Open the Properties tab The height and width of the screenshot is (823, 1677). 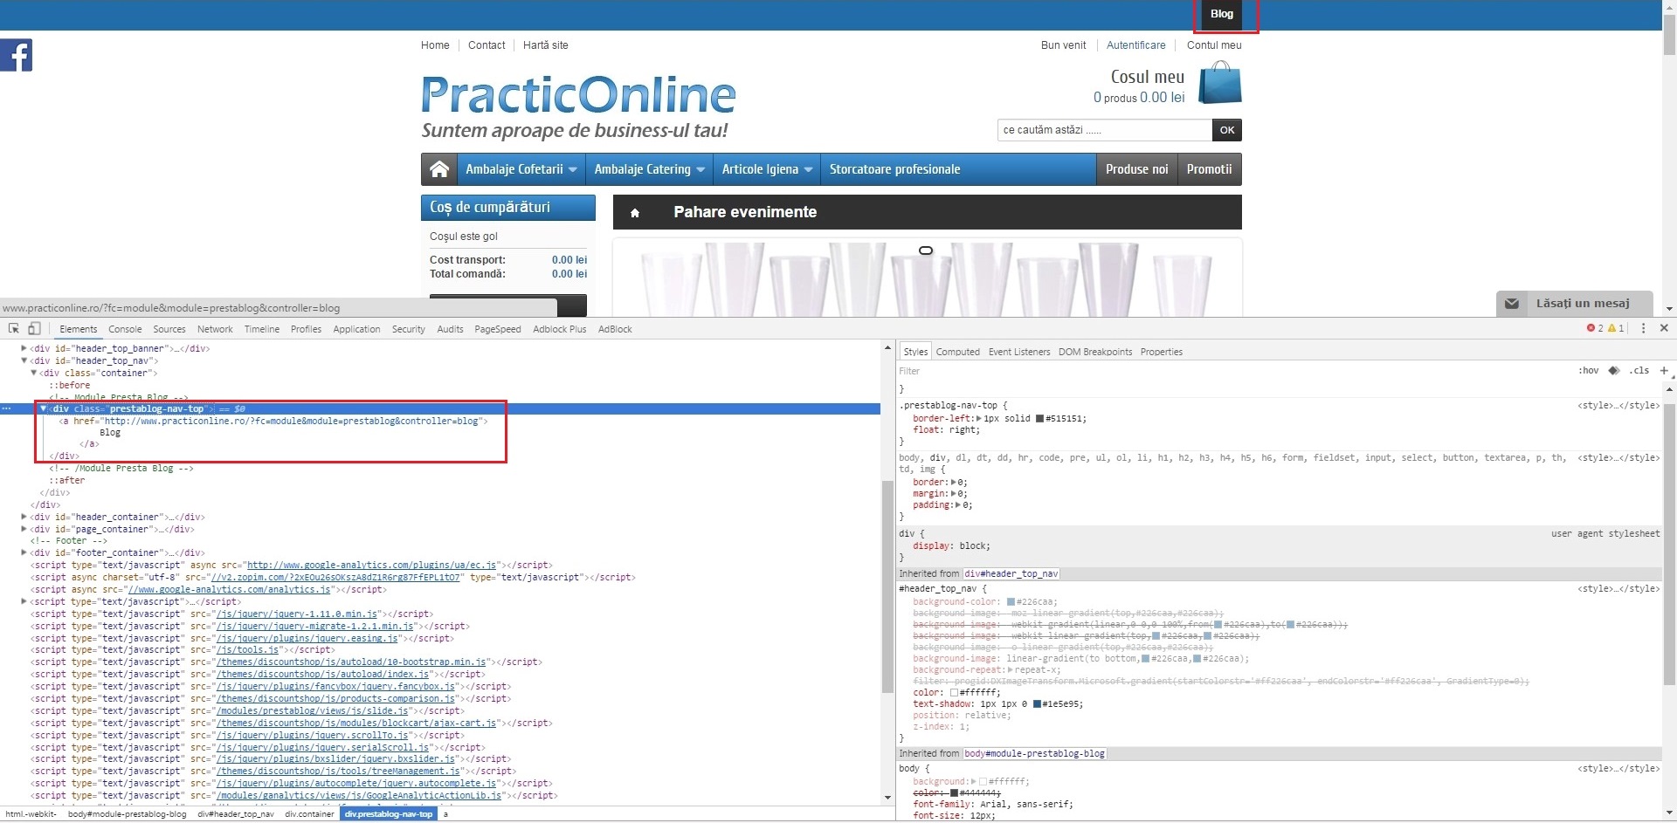1162,352
